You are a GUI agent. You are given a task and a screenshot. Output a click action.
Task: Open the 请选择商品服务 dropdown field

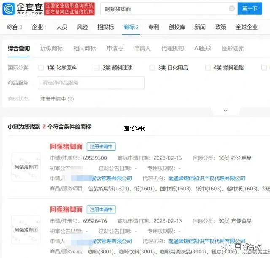91,83
